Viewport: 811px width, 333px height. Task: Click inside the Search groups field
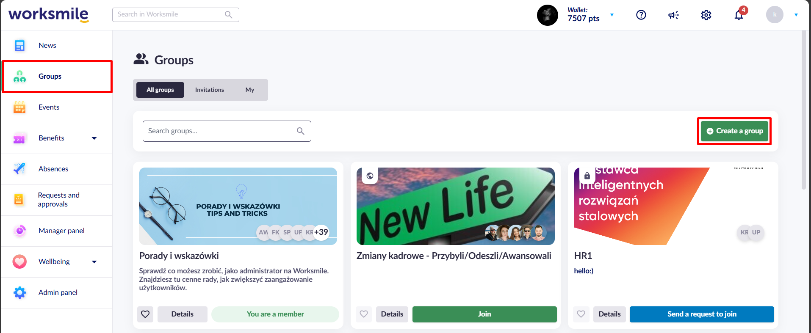point(220,131)
